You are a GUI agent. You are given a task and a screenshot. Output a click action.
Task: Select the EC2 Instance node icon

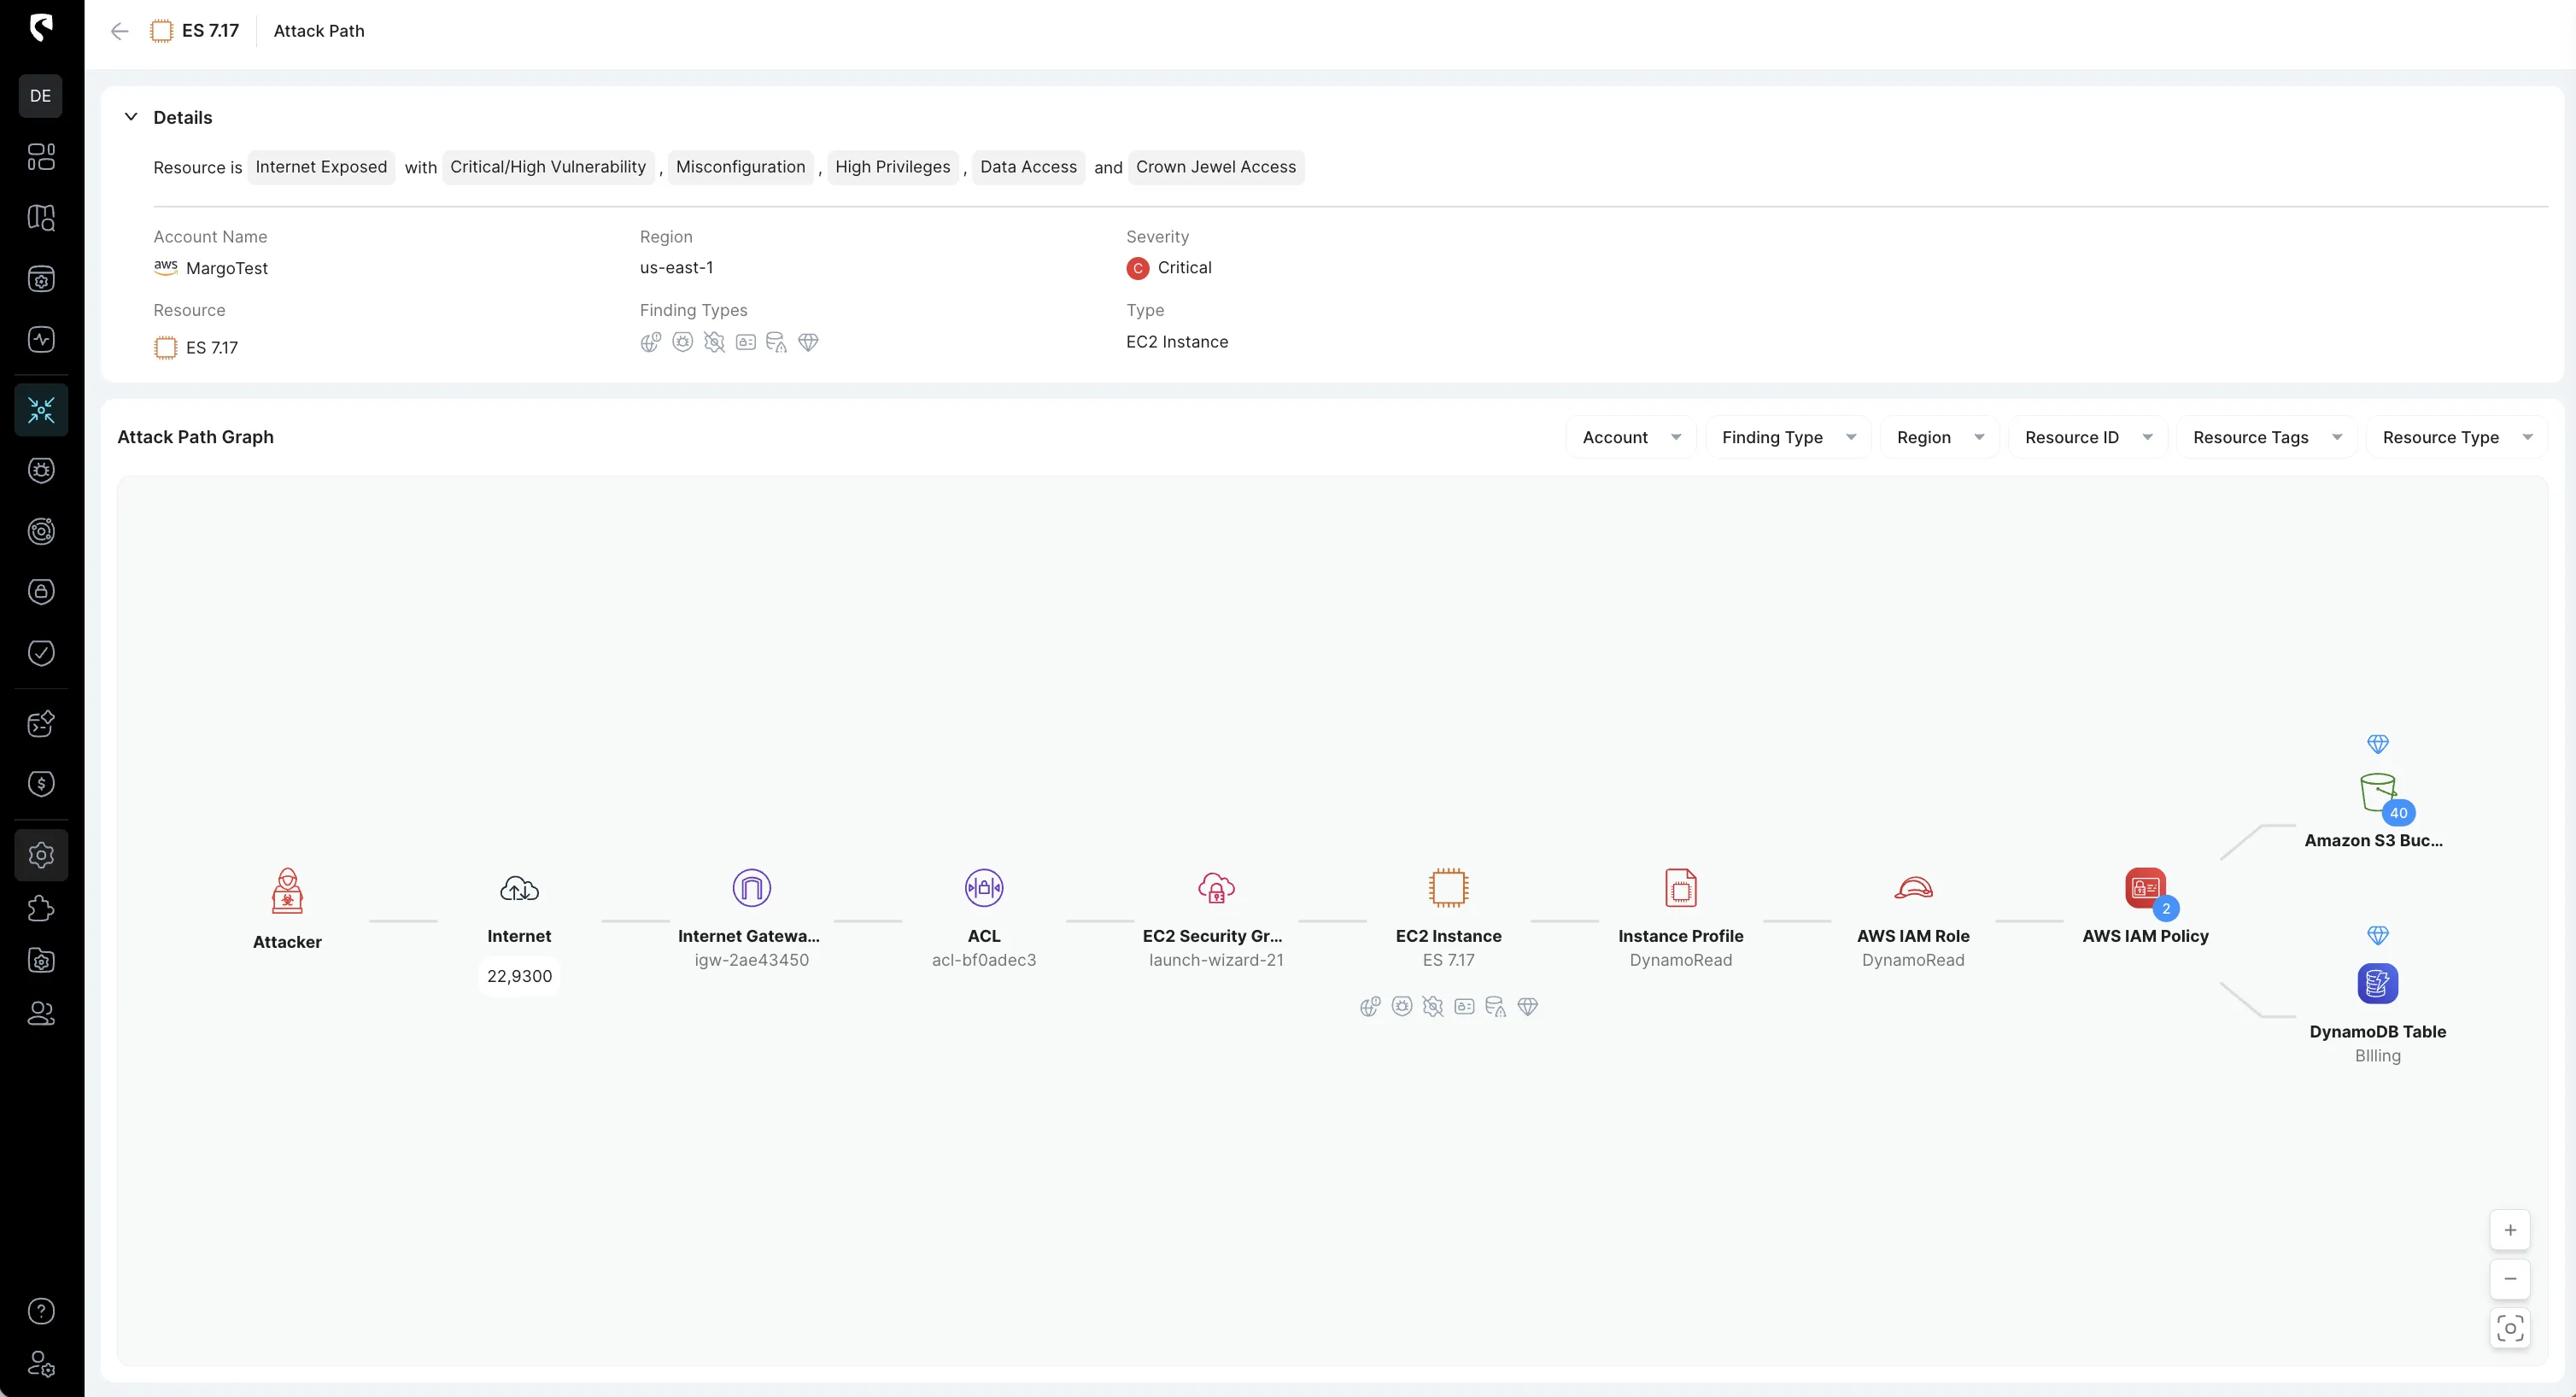1448,888
